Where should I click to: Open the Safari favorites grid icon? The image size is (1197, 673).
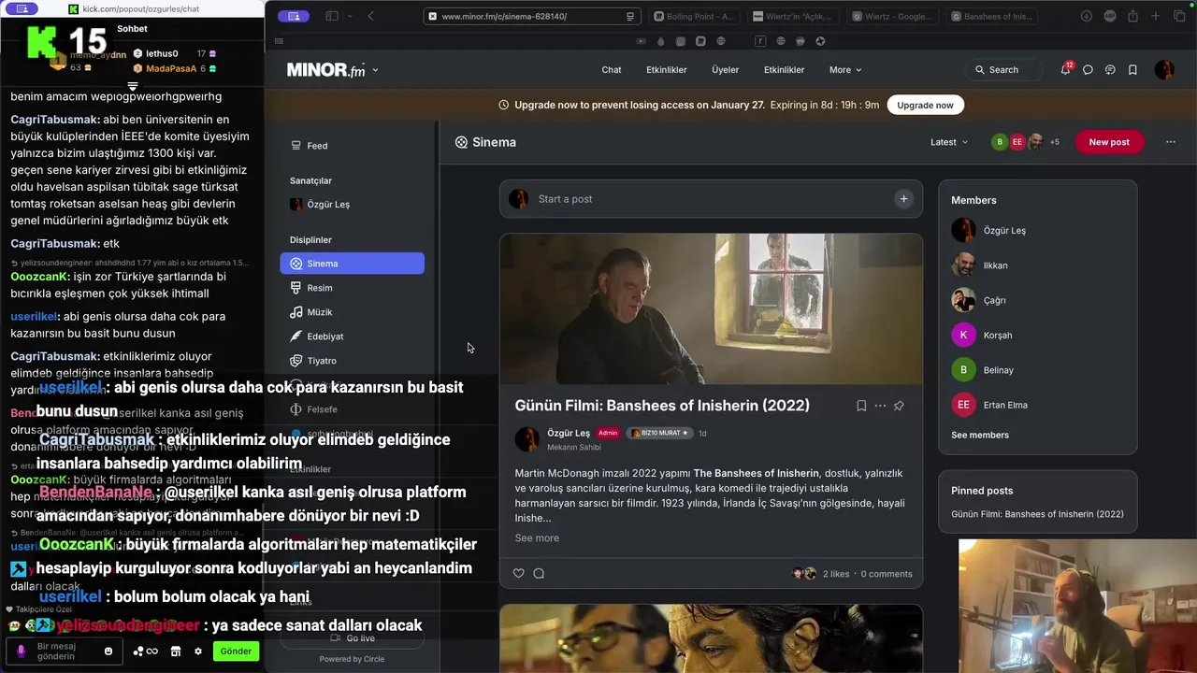coord(279,41)
